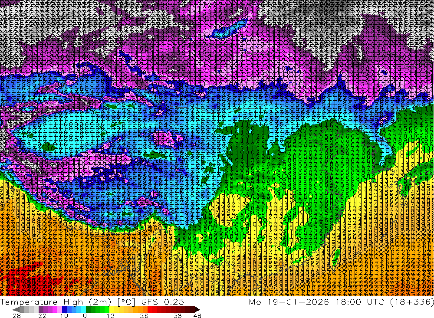The height and width of the screenshot is (318, 434).
Task: Click the 12 legend value
Action: 111,315
